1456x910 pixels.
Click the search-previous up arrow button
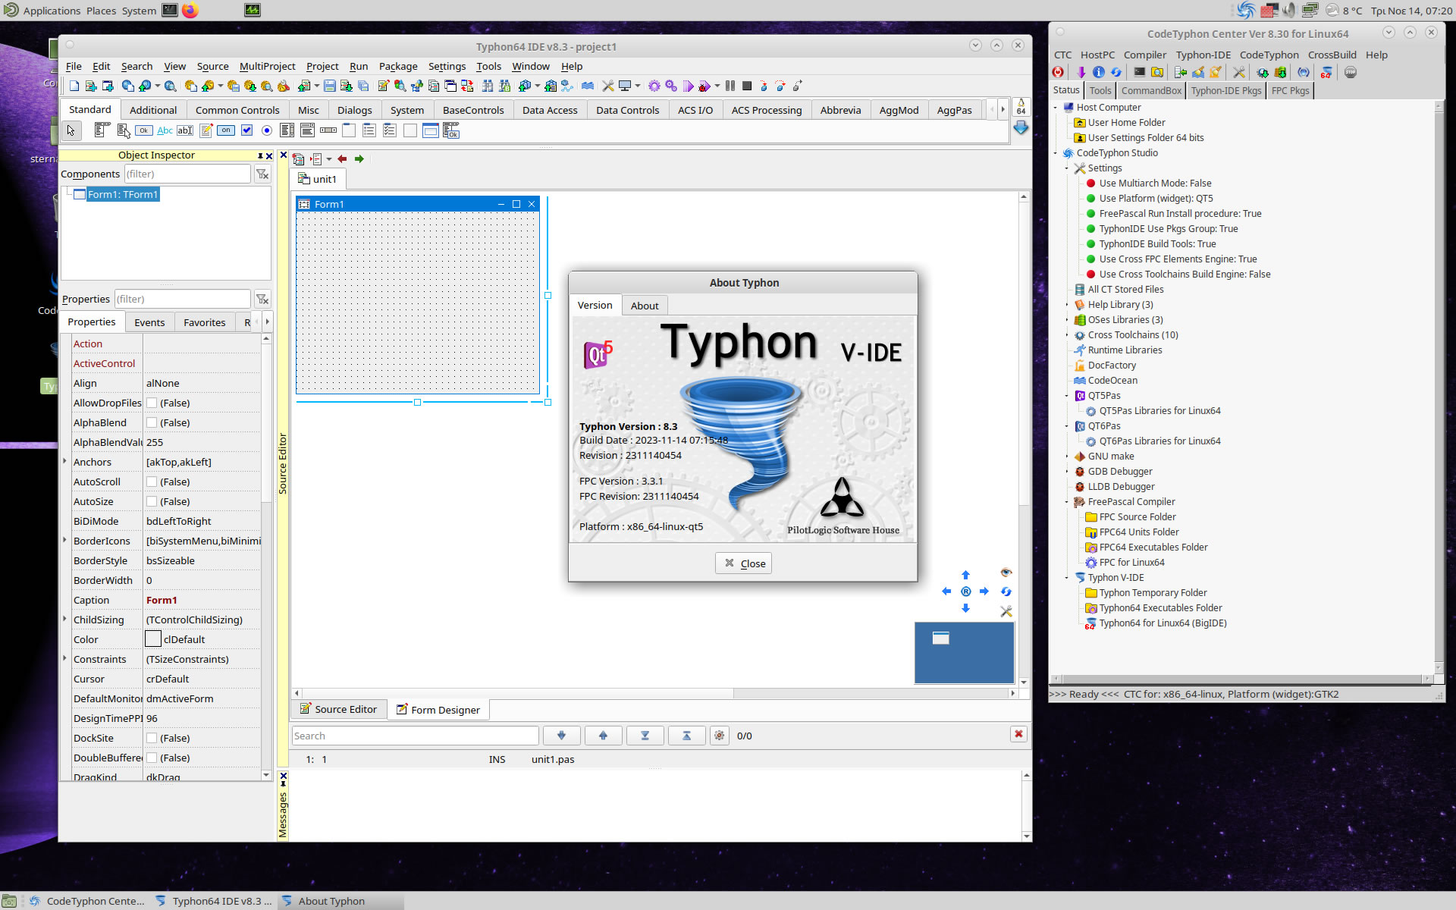tap(603, 735)
